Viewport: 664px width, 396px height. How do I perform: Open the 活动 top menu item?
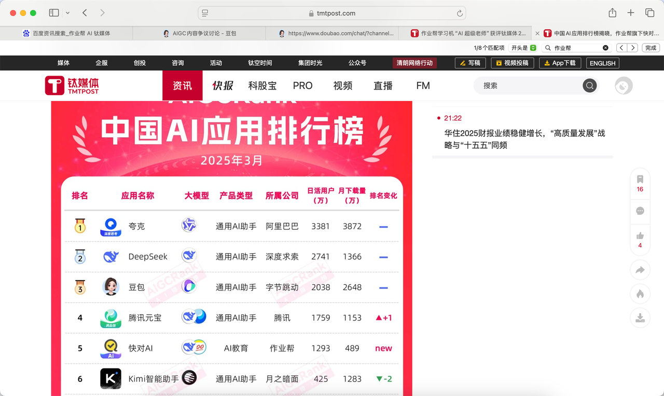[x=216, y=63]
